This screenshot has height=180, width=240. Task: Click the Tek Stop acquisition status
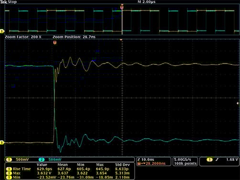click(x=9, y=2)
